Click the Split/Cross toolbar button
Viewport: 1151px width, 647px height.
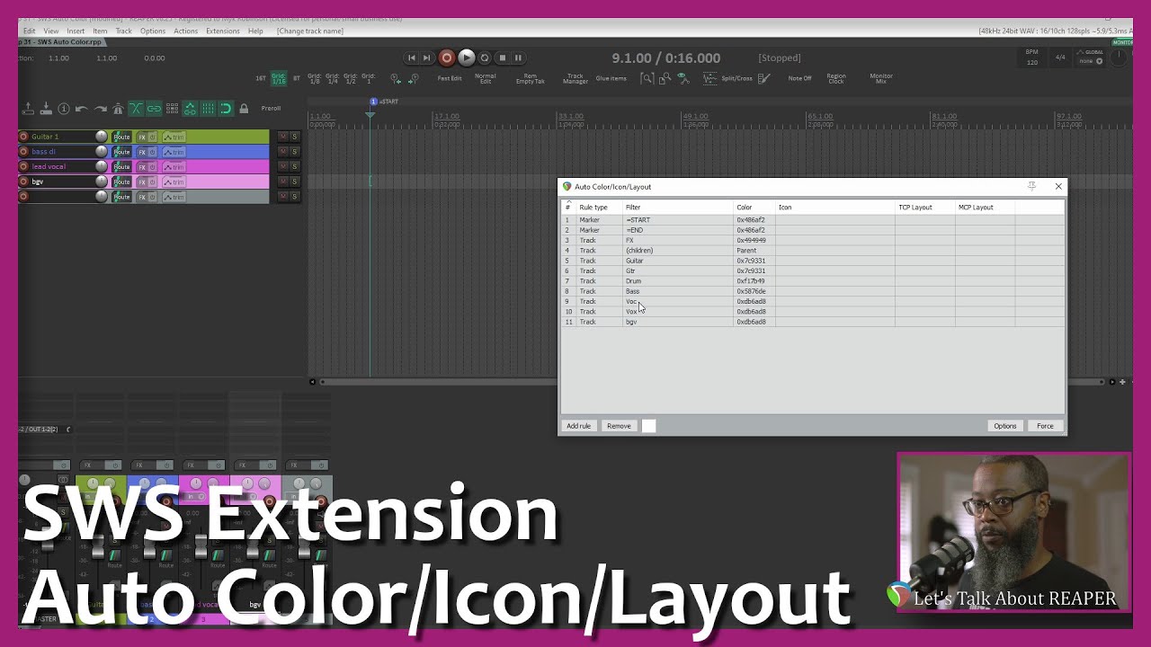(x=737, y=78)
